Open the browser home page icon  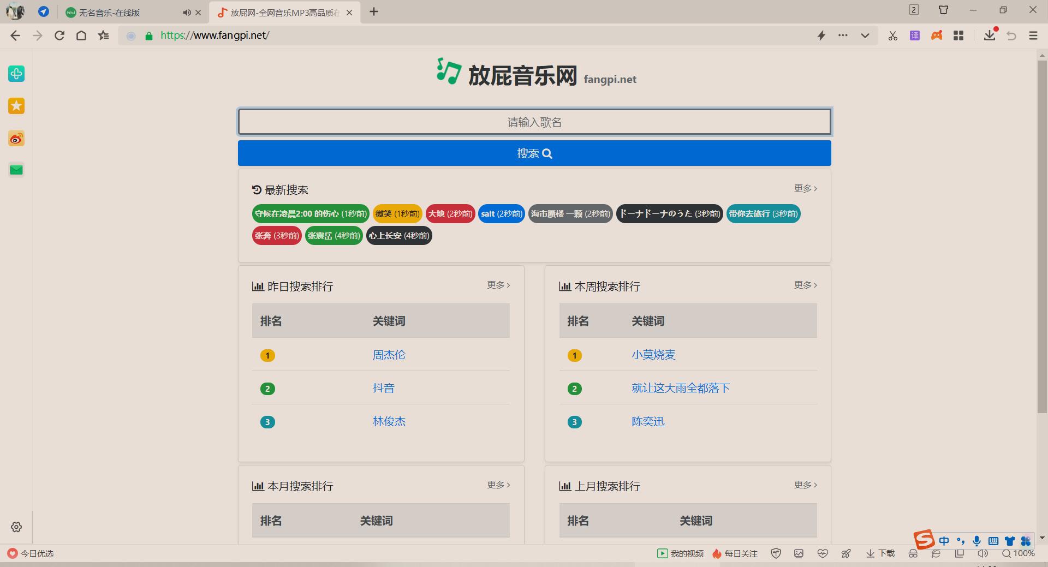coord(81,35)
